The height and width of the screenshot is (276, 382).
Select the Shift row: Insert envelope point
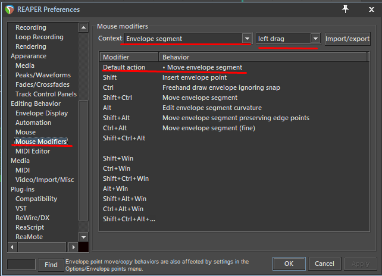tap(234, 77)
